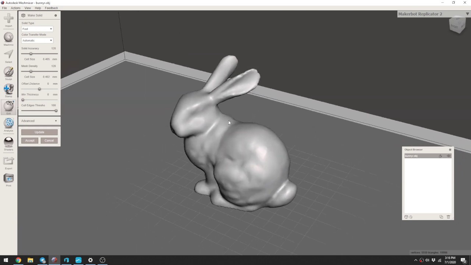Click the Accept button
Viewport: 471px width, 265px height.
pos(30,141)
